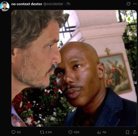The image size is (138, 136).
Task: Click the 42K likes count
Action: coord(77,132)
